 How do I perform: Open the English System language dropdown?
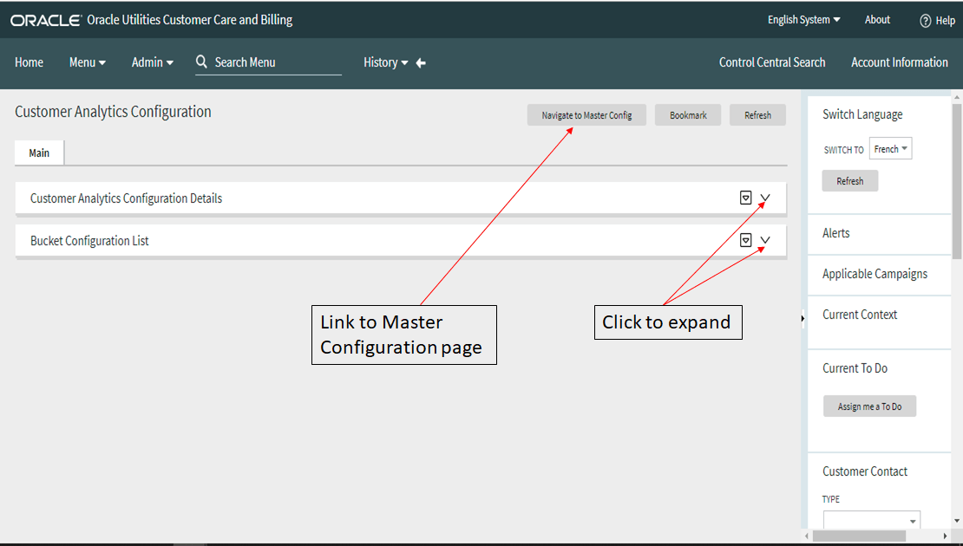[x=801, y=19]
